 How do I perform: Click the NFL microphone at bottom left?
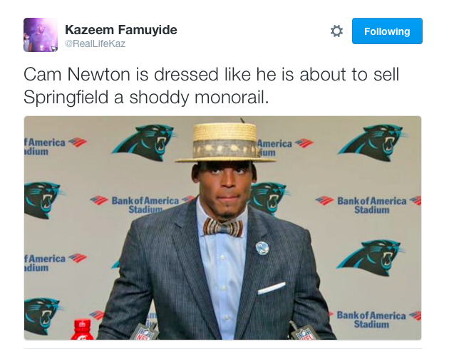click(x=144, y=331)
